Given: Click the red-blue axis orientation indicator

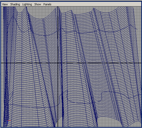Looking at the screenshot, I should [9, 122].
